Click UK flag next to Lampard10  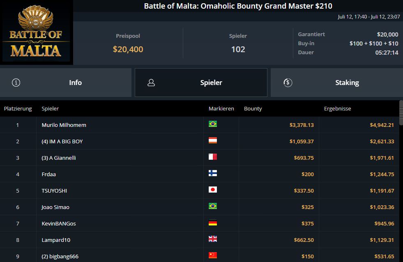click(212, 239)
